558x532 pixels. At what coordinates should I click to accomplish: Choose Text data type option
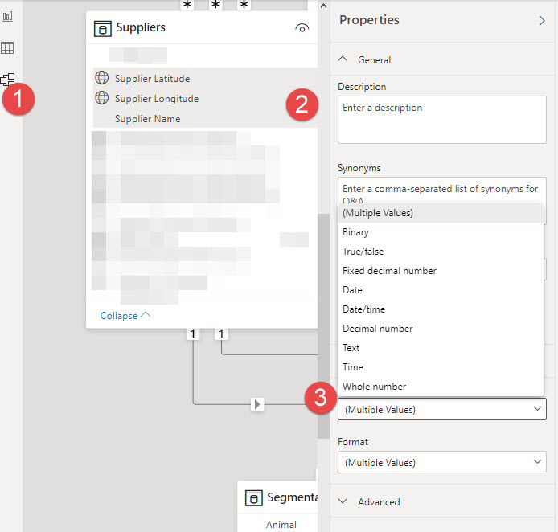441,347
